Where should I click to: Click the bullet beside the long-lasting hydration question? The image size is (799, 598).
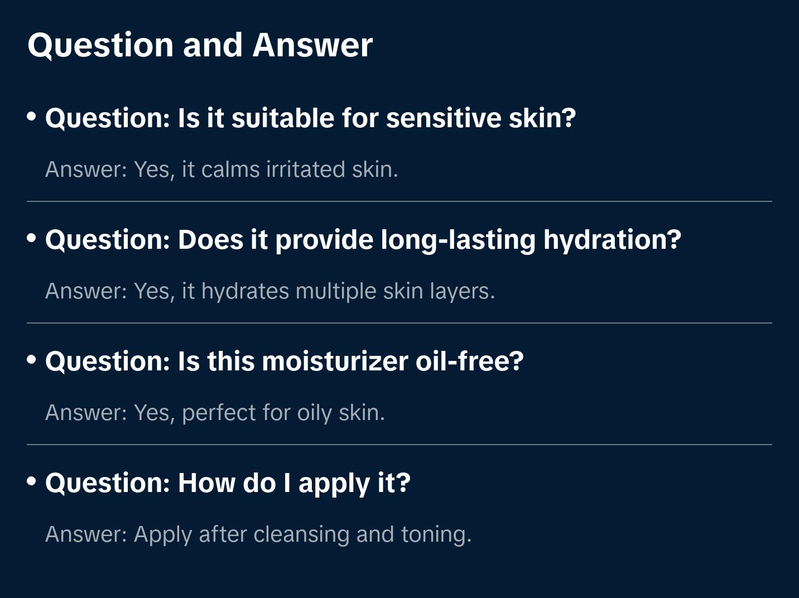pos(32,238)
